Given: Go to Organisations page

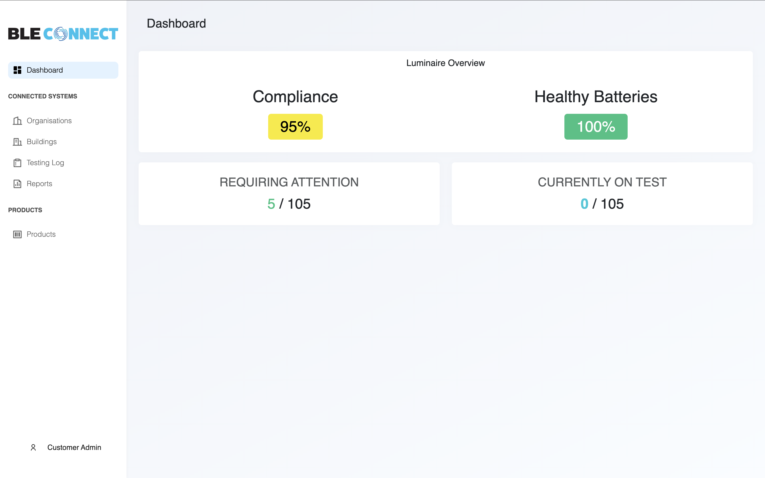Looking at the screenshot, I should [49, 121].
